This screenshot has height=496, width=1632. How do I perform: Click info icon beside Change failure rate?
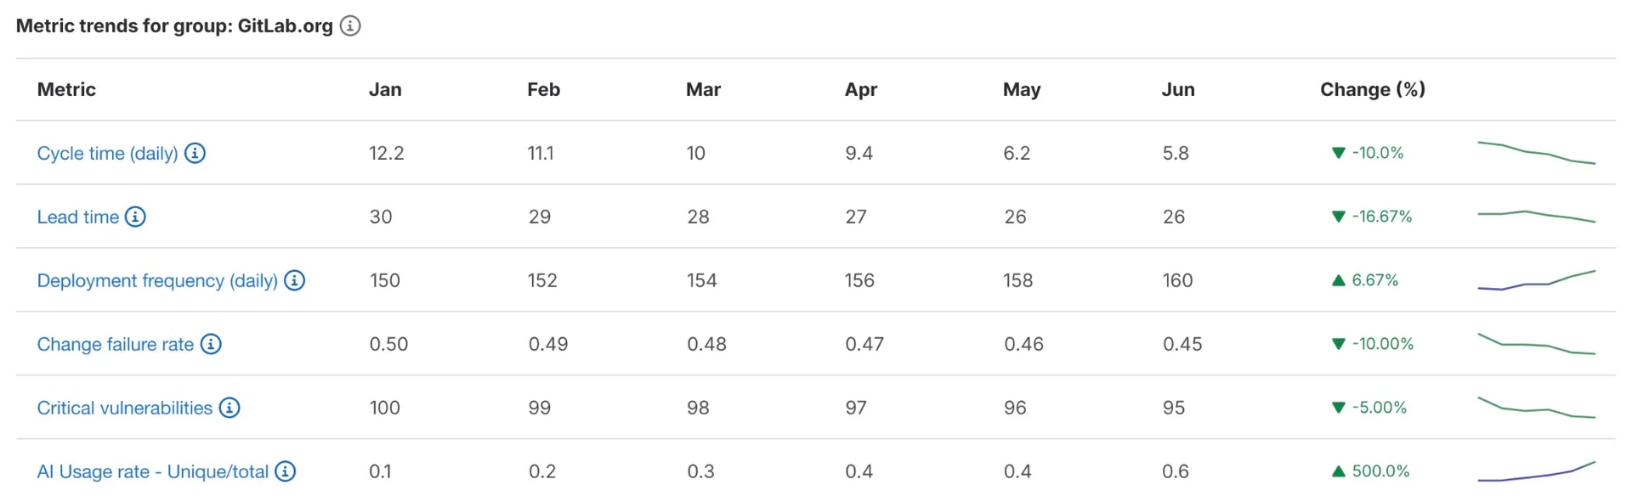click(x=211, y=344)
